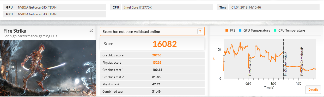Toggle the CPU Temperature legend series
This screenshot has width=324, height=97.
click(x=289, y=31)
